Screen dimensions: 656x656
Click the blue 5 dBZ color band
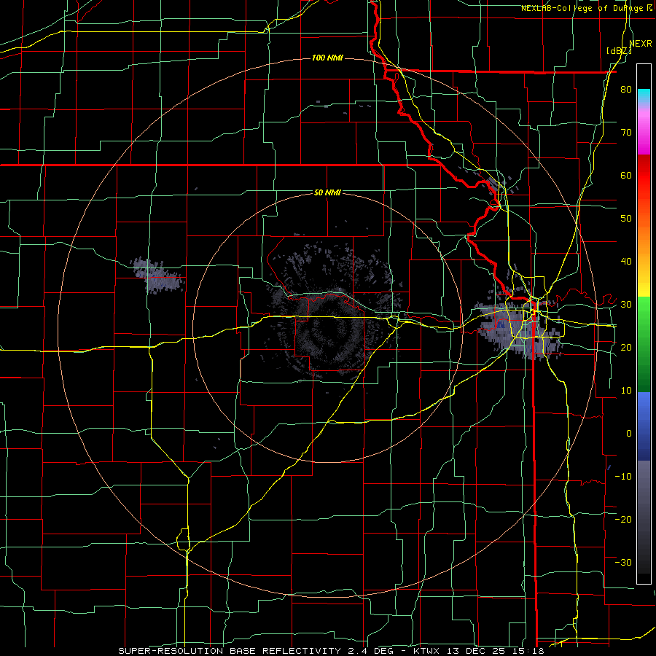pyautogui.click(x=644, y=412)
